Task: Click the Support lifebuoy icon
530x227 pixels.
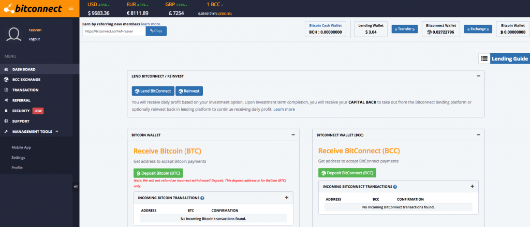Action: click(x=6, y=121)
